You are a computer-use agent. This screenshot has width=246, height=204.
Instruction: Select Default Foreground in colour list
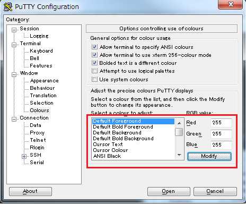click(x=133, y=121)
